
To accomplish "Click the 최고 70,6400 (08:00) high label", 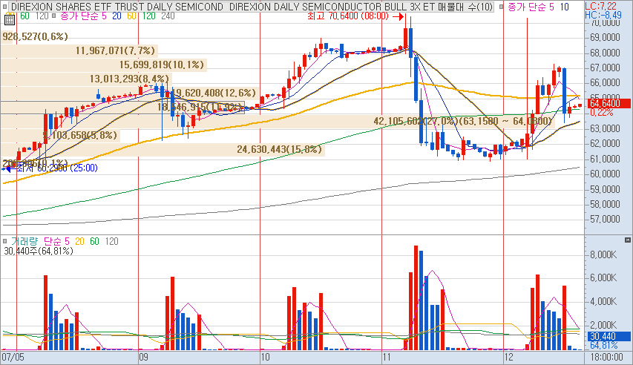I will (x=347, y=16).
